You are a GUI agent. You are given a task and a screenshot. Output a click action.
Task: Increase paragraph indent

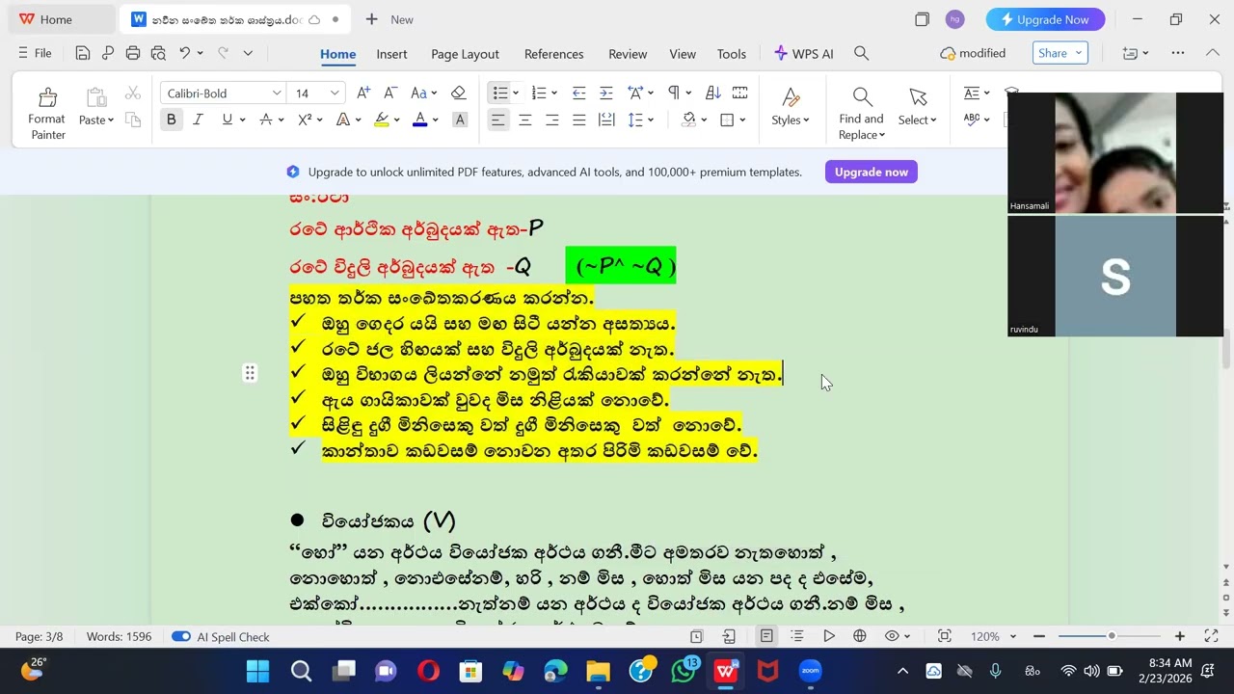605,93
